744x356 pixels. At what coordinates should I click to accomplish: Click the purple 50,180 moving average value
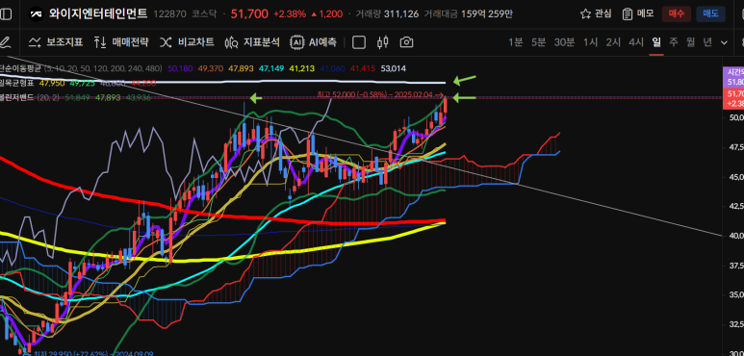coord(180,68)
